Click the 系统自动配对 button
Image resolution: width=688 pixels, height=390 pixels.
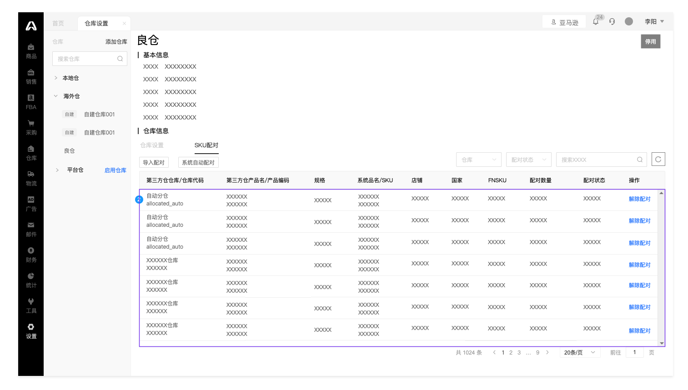(x=198, y=162)
